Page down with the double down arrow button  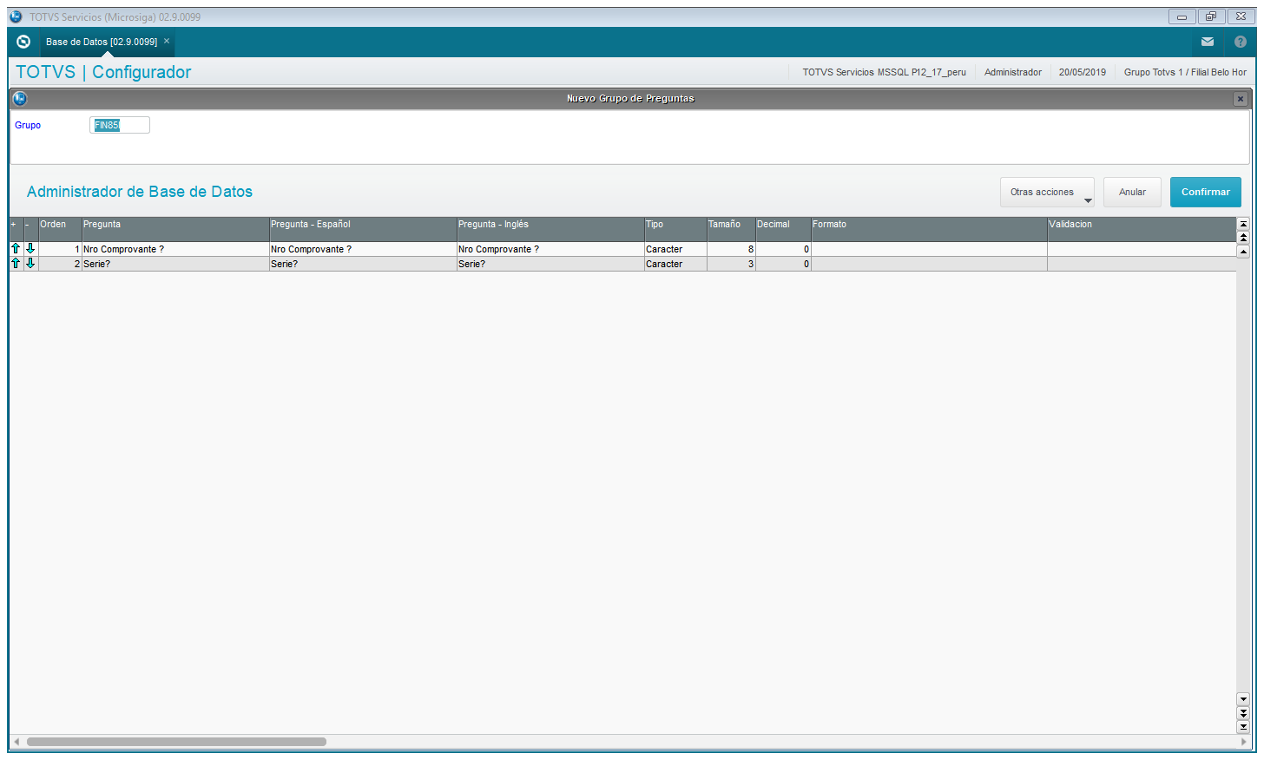pyautogui.click(x=1243, y=713)
